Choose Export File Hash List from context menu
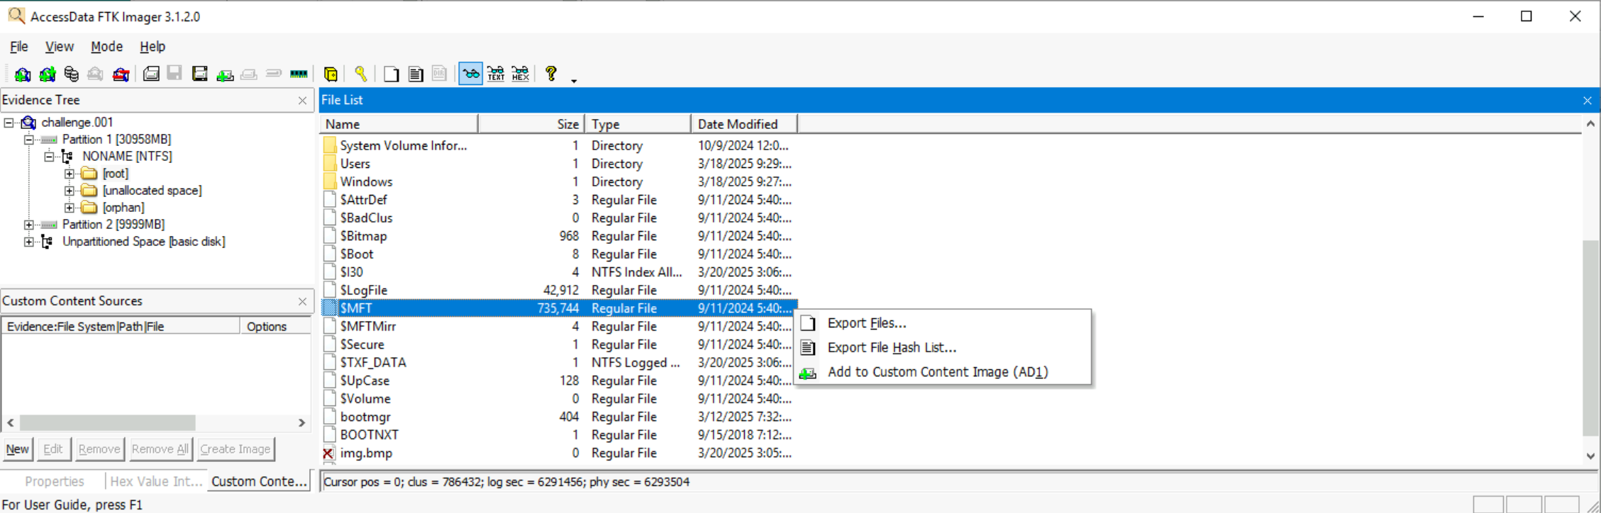 891,347
